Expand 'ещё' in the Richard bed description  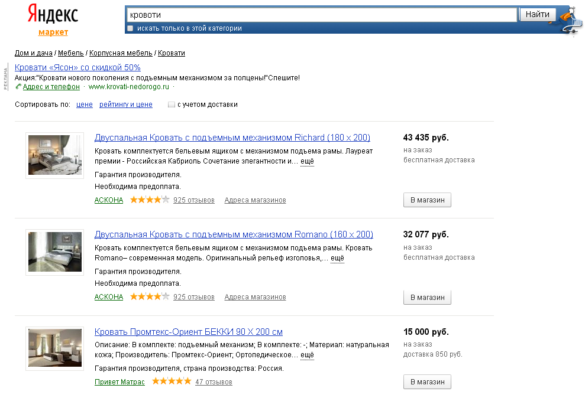coord(307,161)
